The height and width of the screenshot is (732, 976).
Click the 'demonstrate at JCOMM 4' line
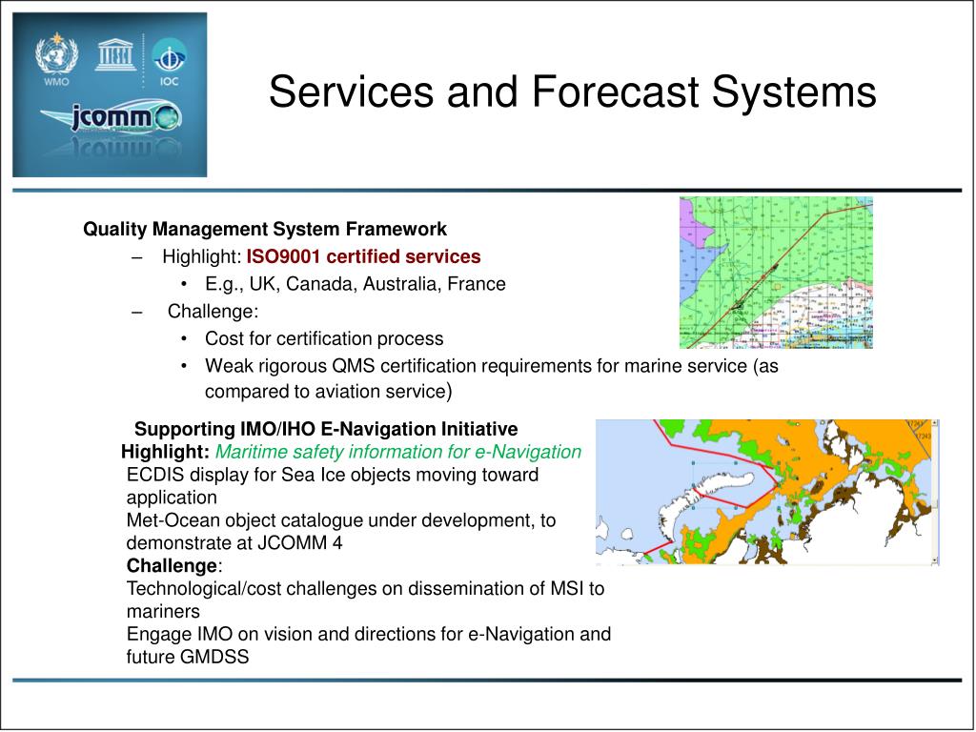(234, 542)
